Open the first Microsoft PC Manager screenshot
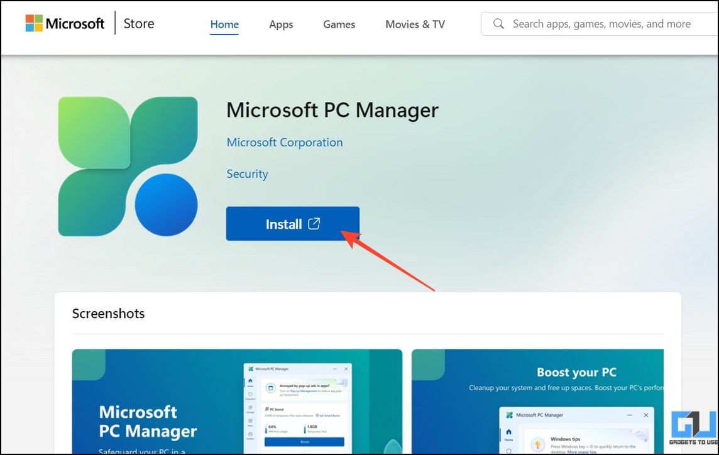The width and height of the screenshot is (719, 455). coord(237,402)
